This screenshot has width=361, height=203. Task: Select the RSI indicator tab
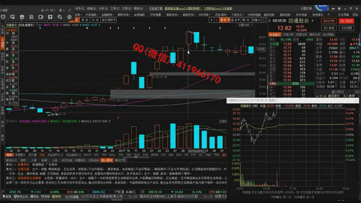[104, 155]
